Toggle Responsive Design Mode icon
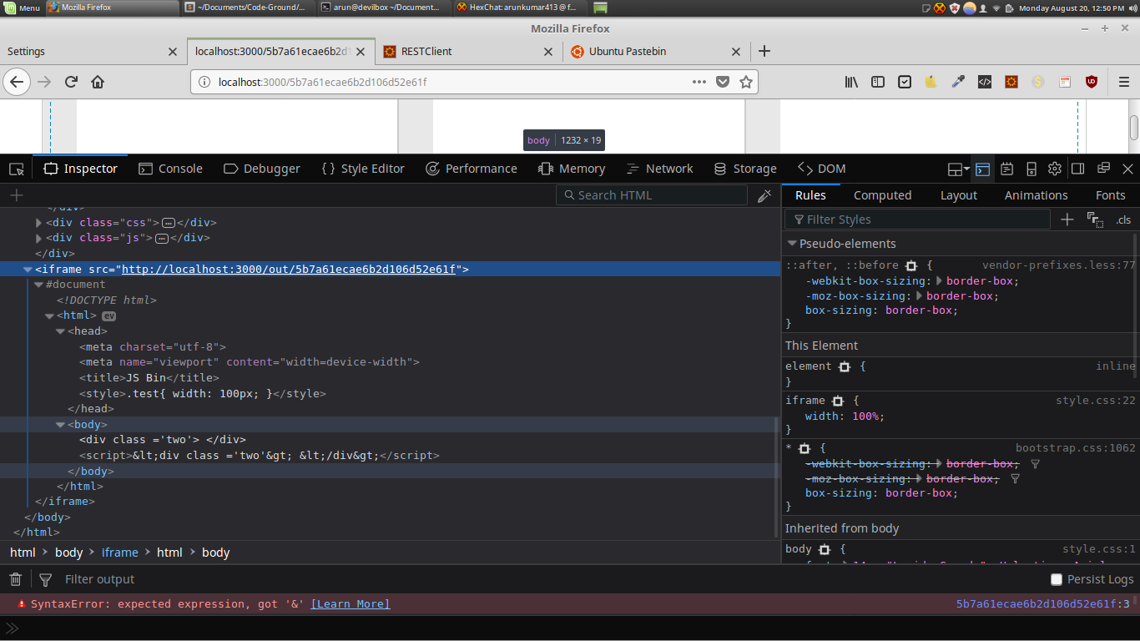The height and width of the screenshot is (641, 1140). click(1032, 169)
